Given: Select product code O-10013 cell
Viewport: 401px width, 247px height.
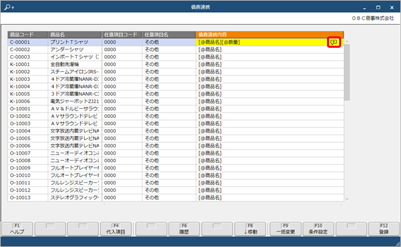Looking at the screenshot, I should (x=28, y=198).
